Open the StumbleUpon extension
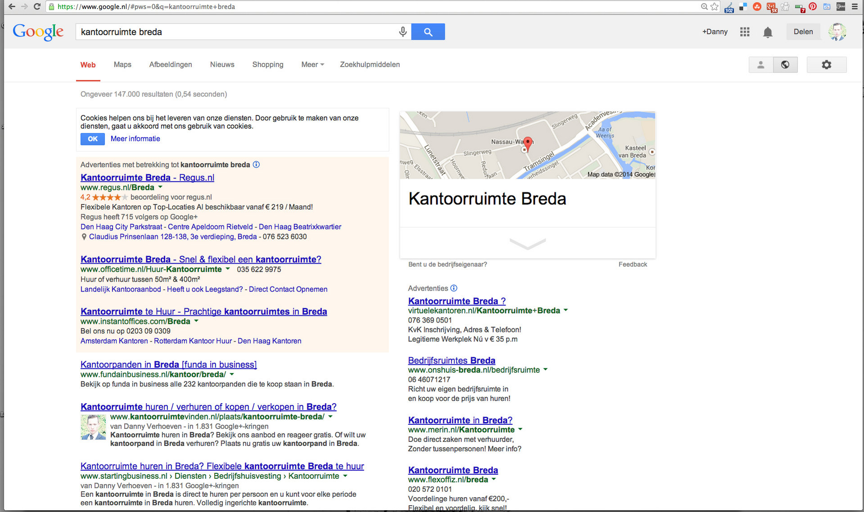Viewport: 864px width, 512px height. (757, 7)
